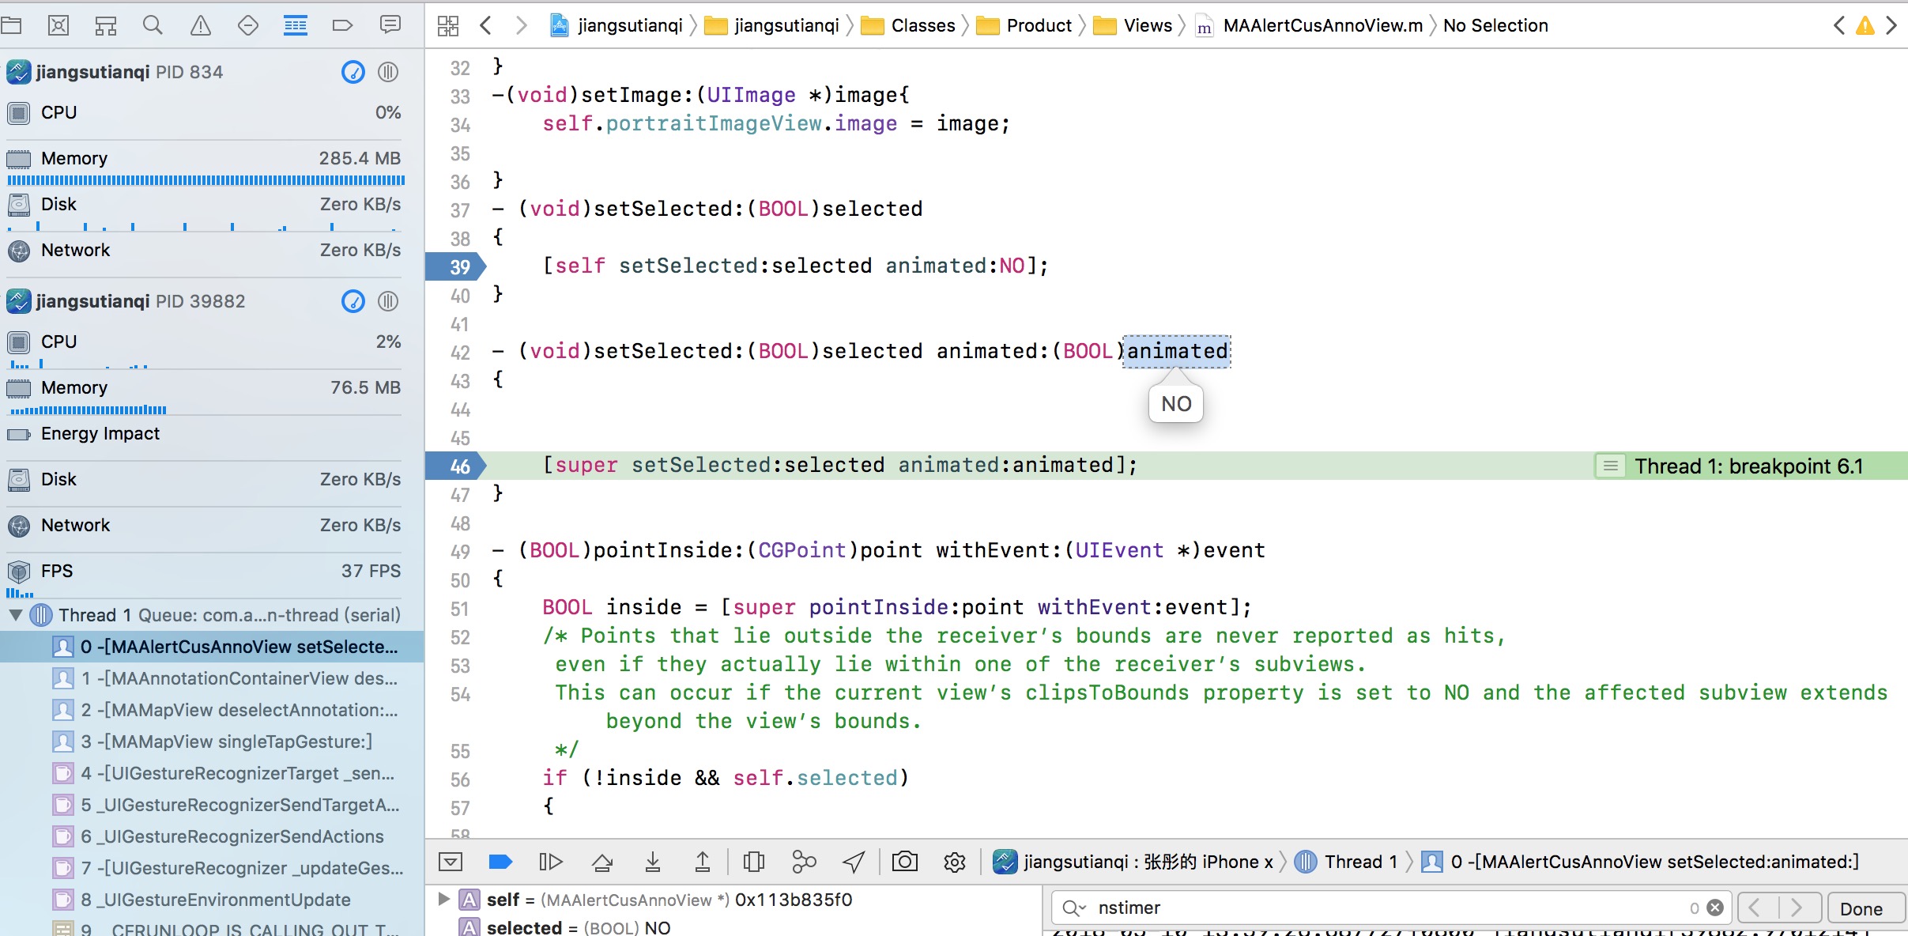
Task: Select stack frame 0 MAAlertCusAnnoView setSelected
Action: point(212,647)
